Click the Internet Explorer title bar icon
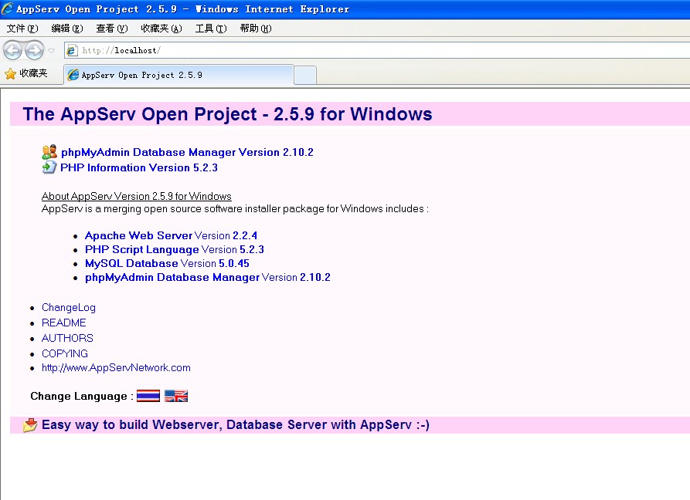Viewport: 690px width, 500px height. click(x=8, y=8)
